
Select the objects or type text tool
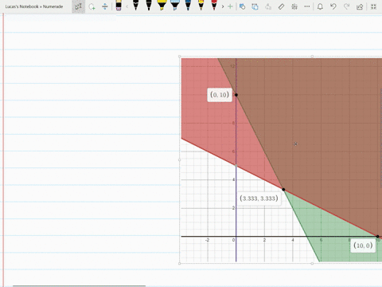(78, 6)
